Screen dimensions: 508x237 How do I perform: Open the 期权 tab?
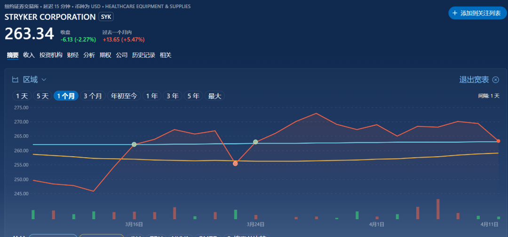105,55
